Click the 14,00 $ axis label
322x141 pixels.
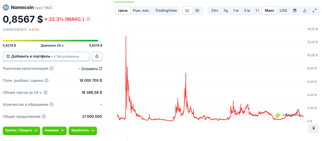312,29
